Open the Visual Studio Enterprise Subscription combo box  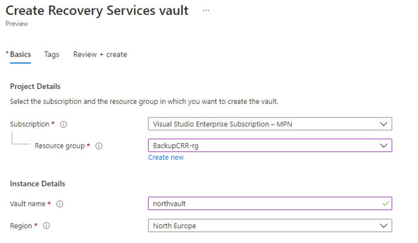270,124
